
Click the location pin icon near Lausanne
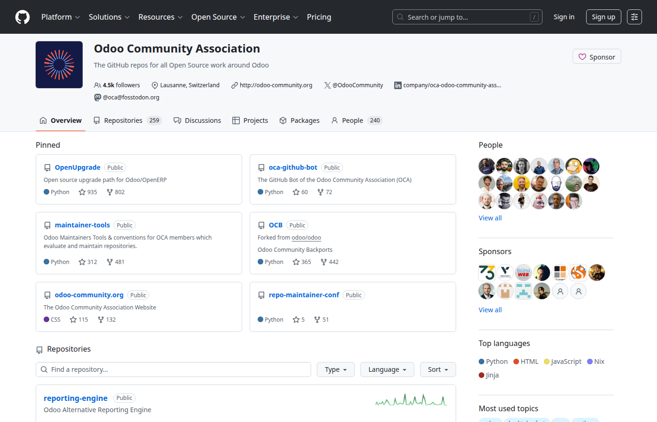point(154,85)
